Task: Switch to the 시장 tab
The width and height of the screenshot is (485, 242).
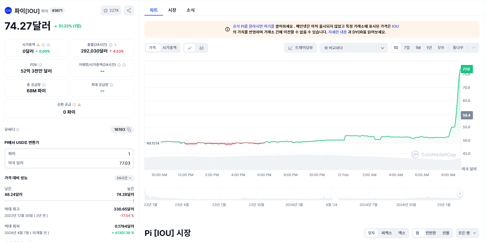Action: point(172,10)
